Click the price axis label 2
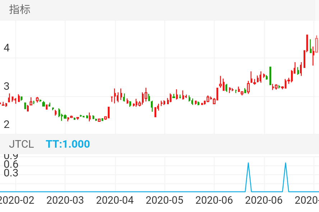This screenshot has height=212, width=319. pyautogui.click(x=6, y=125)
